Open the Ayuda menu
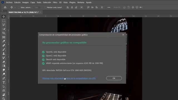Image resolution: width=178 pixels, height=100 pixels. tap(89, 2)
